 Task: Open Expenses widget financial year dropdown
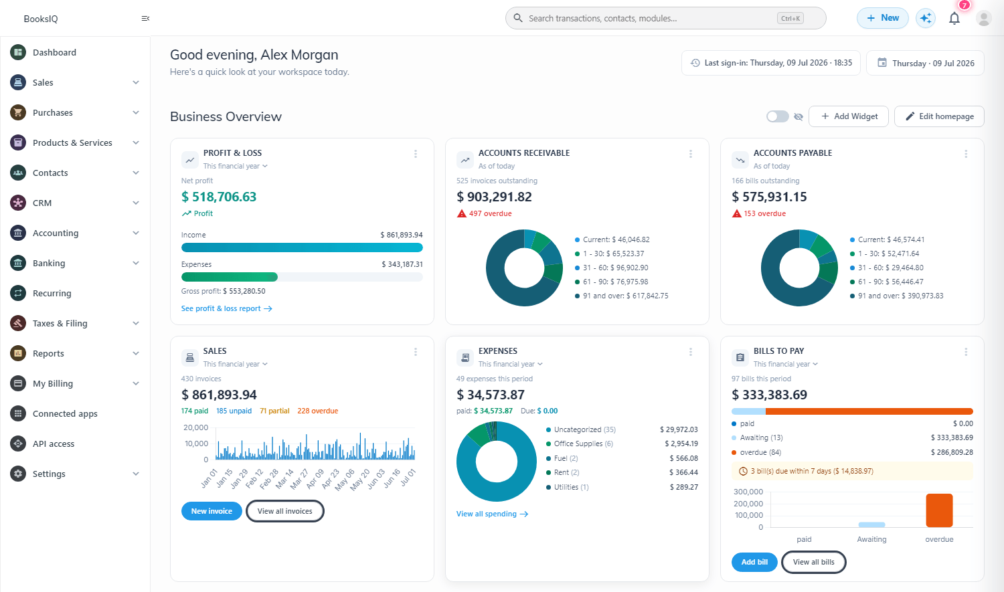[511, 364]
